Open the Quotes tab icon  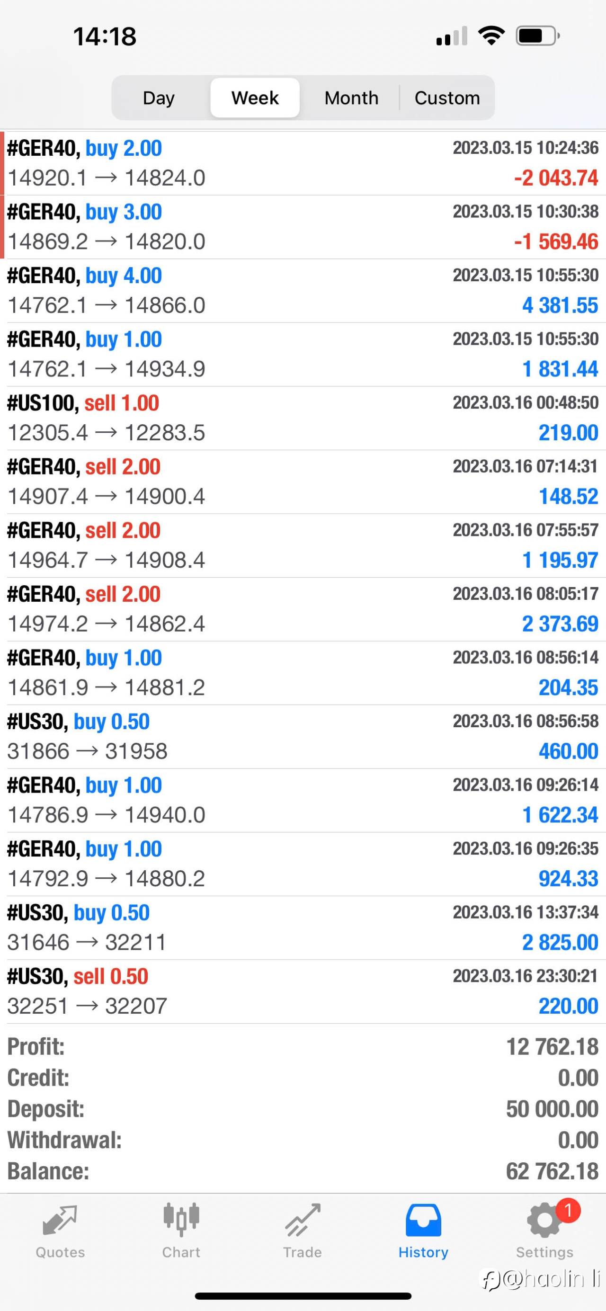tap(60, 1221)
